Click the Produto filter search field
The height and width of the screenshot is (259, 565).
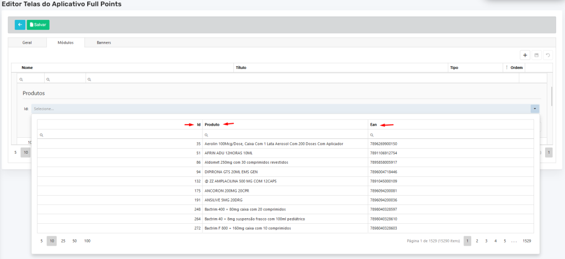pyautogui.click(x=285, y=135)
